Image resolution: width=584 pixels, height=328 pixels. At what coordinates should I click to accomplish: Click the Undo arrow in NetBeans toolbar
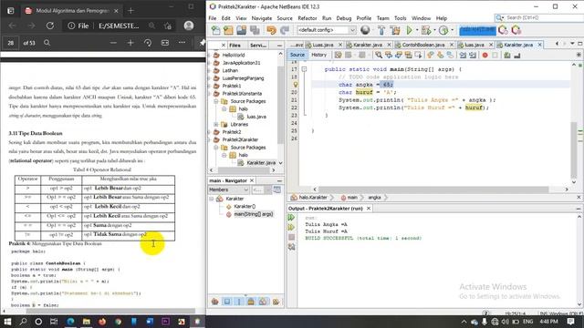(x=272, y=30)
